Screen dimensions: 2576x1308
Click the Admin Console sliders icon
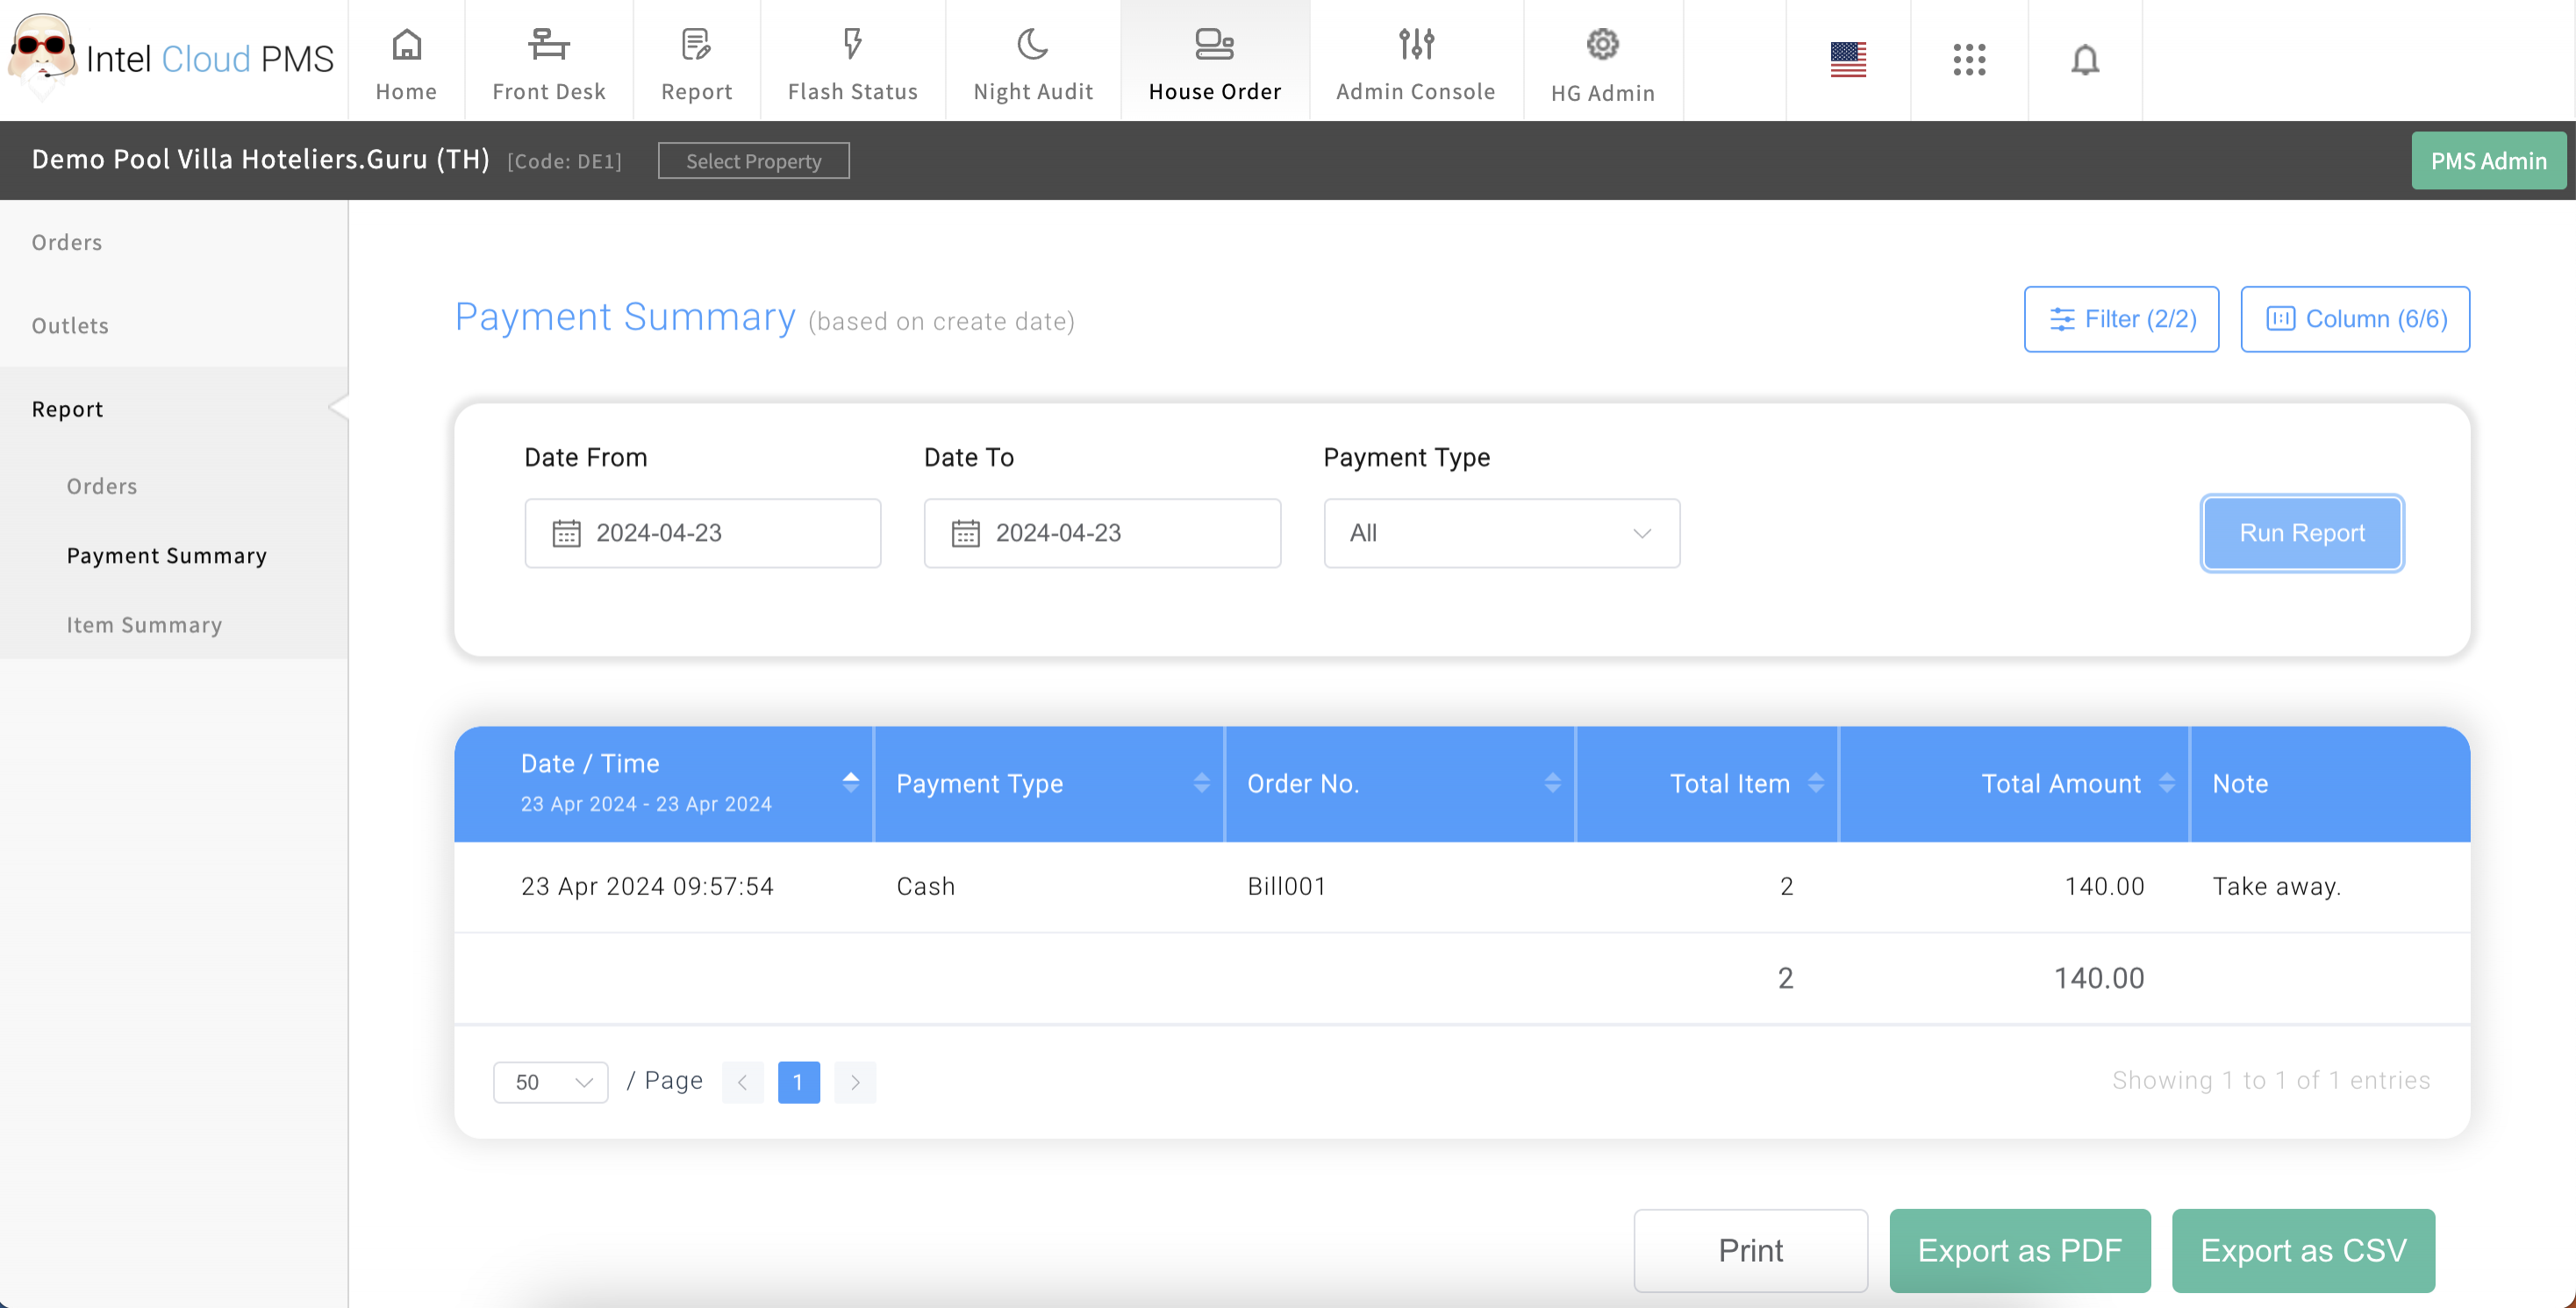point(1415,44)
